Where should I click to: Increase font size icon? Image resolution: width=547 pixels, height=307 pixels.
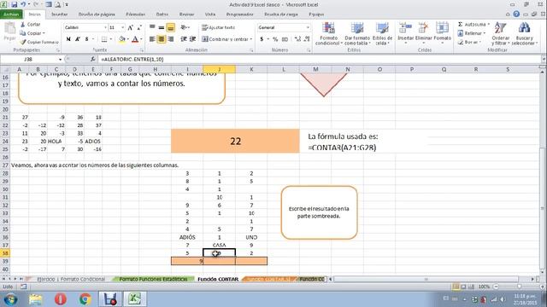point(130,27)
